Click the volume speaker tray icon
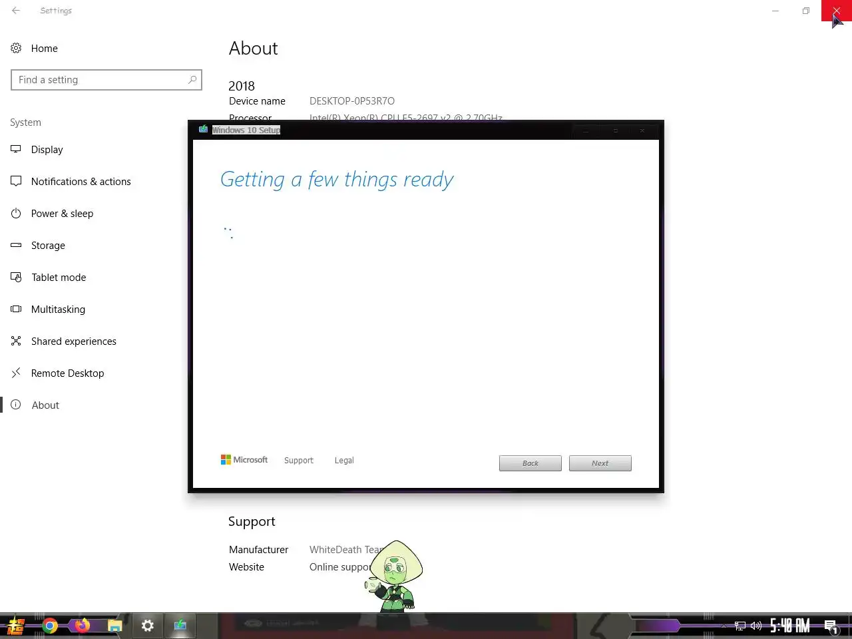Screen dimensions: 852x639 (x=756, y=626)
